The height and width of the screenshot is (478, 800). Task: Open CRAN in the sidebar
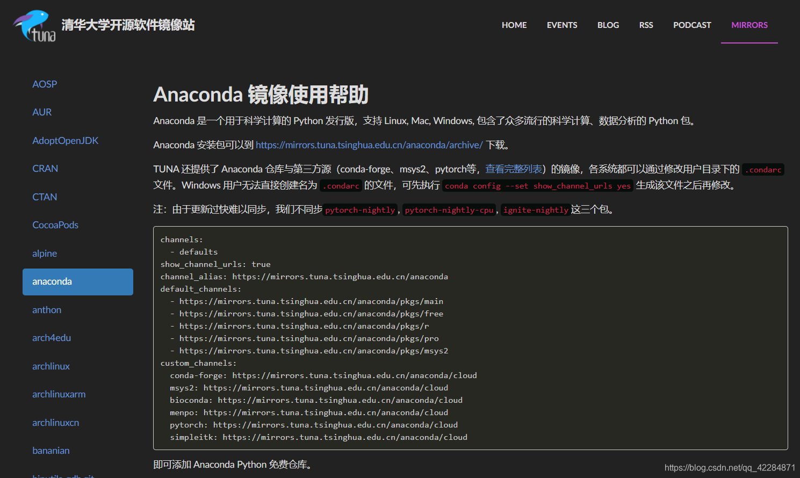click(45, 169)
